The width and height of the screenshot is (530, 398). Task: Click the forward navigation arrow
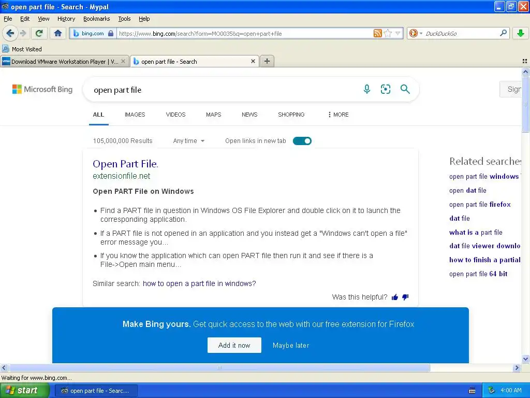click(23, 33)
